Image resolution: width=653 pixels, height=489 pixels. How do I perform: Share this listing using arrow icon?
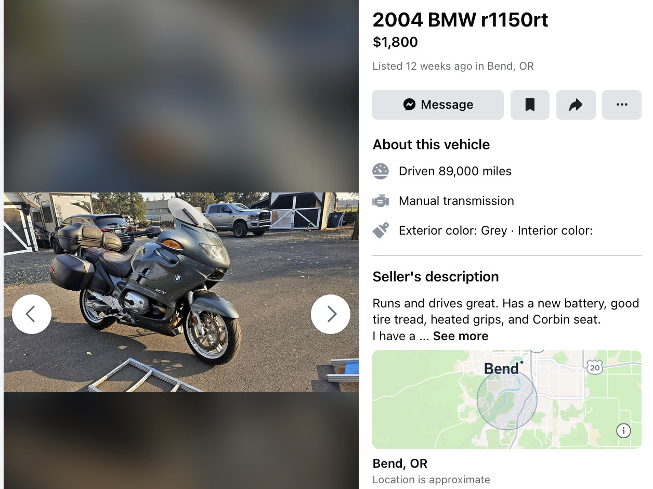point(576,105)
